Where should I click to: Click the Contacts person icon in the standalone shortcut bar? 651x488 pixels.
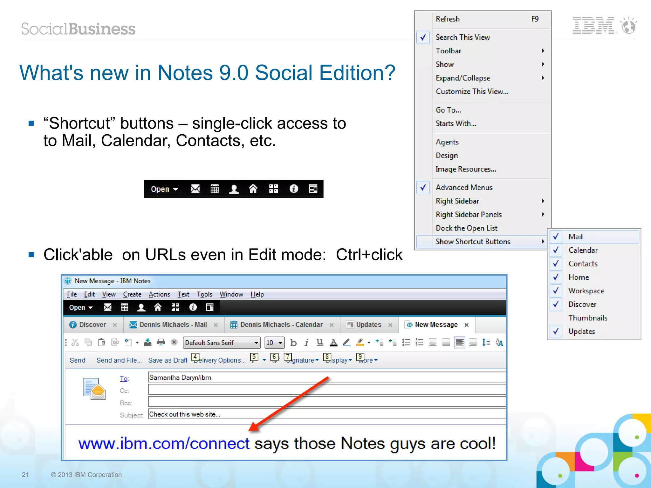coord(234,189)
